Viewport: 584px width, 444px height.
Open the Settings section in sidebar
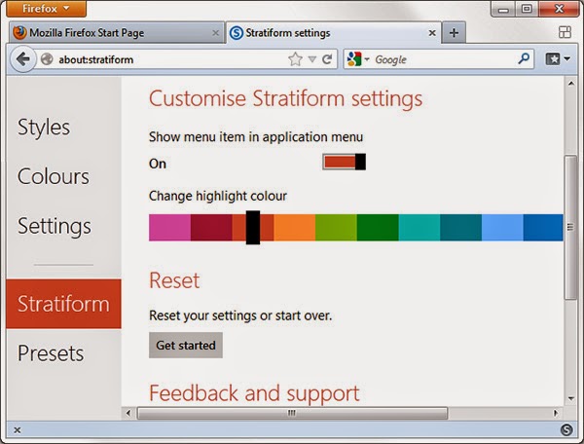click(x=55, y=226)
